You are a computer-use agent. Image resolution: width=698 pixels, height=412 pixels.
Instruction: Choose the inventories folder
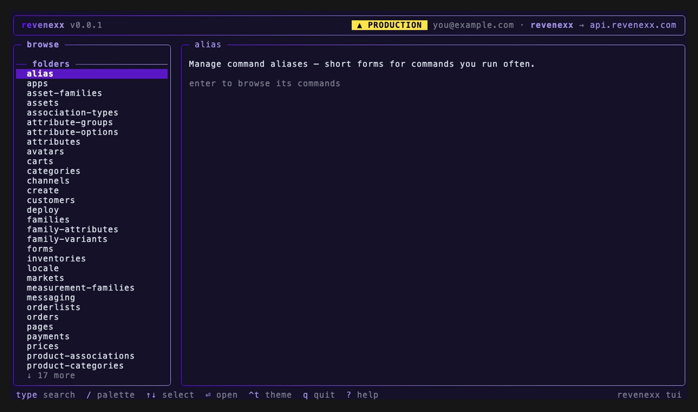coord(91,259)
